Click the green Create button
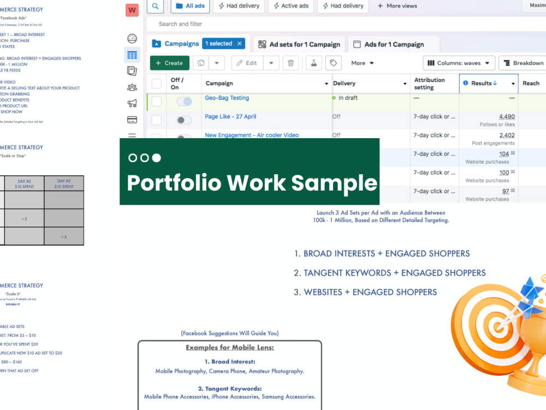Viewport: 546px width, 410px height. 170,63
